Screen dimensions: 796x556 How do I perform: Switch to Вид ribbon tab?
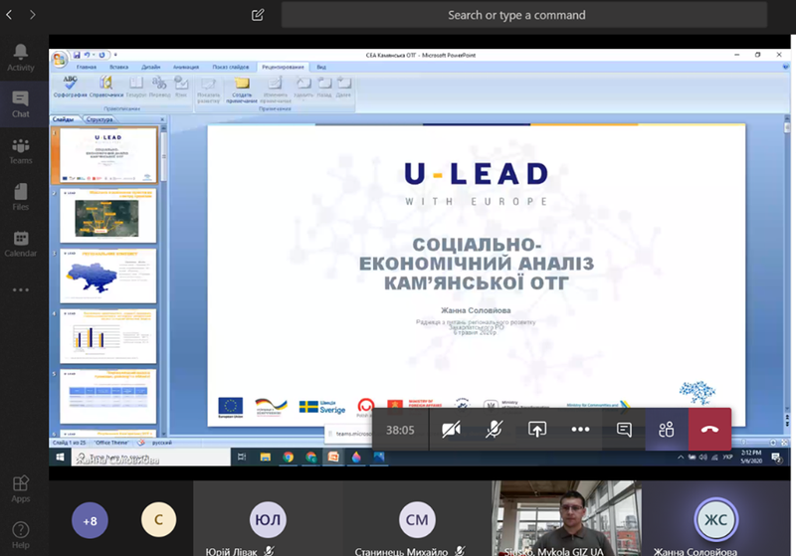click(321, 67)
